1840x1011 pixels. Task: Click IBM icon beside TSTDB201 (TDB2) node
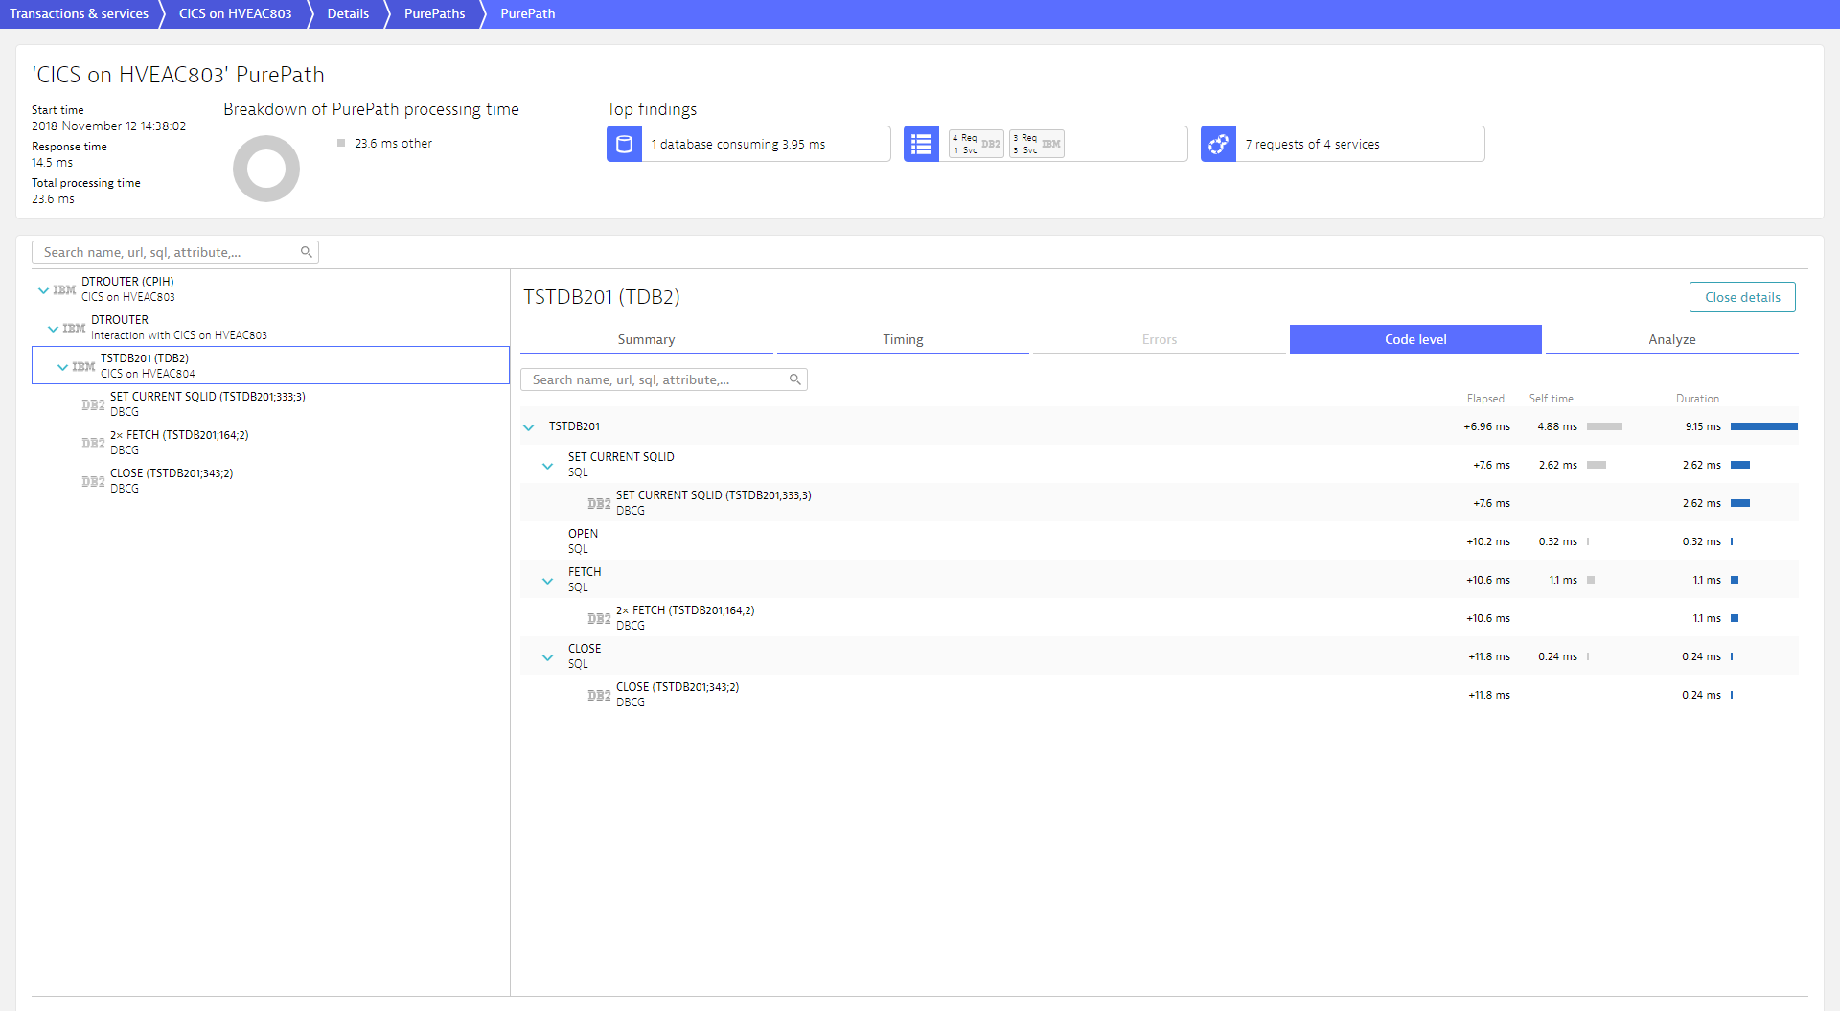(83, 366)
